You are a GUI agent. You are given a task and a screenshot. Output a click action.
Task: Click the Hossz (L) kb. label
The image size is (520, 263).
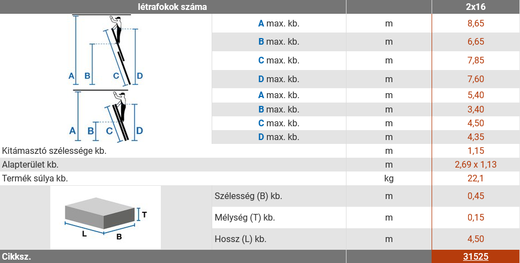[240, 239]
